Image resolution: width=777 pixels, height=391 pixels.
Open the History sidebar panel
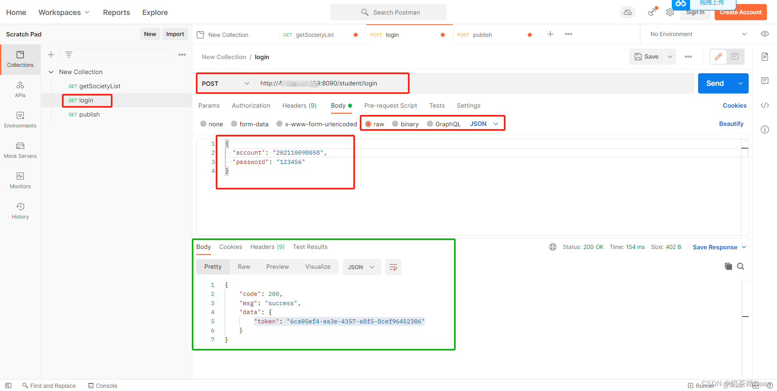coord(20,211)
